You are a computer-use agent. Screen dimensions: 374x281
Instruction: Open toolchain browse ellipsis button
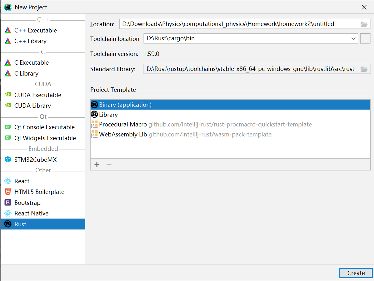pyautogui.click(x=365, y=39)
